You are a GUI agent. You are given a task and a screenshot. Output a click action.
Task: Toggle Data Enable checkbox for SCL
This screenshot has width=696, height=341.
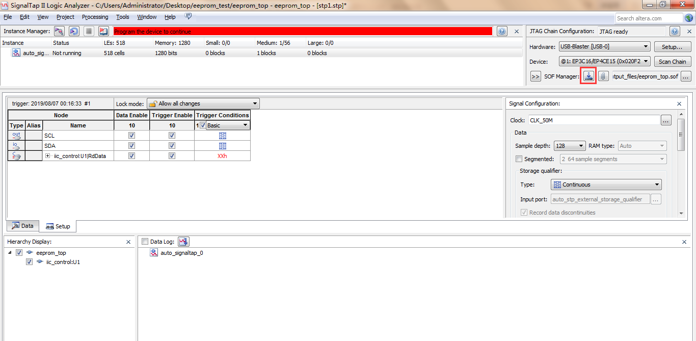pos(131,136)
